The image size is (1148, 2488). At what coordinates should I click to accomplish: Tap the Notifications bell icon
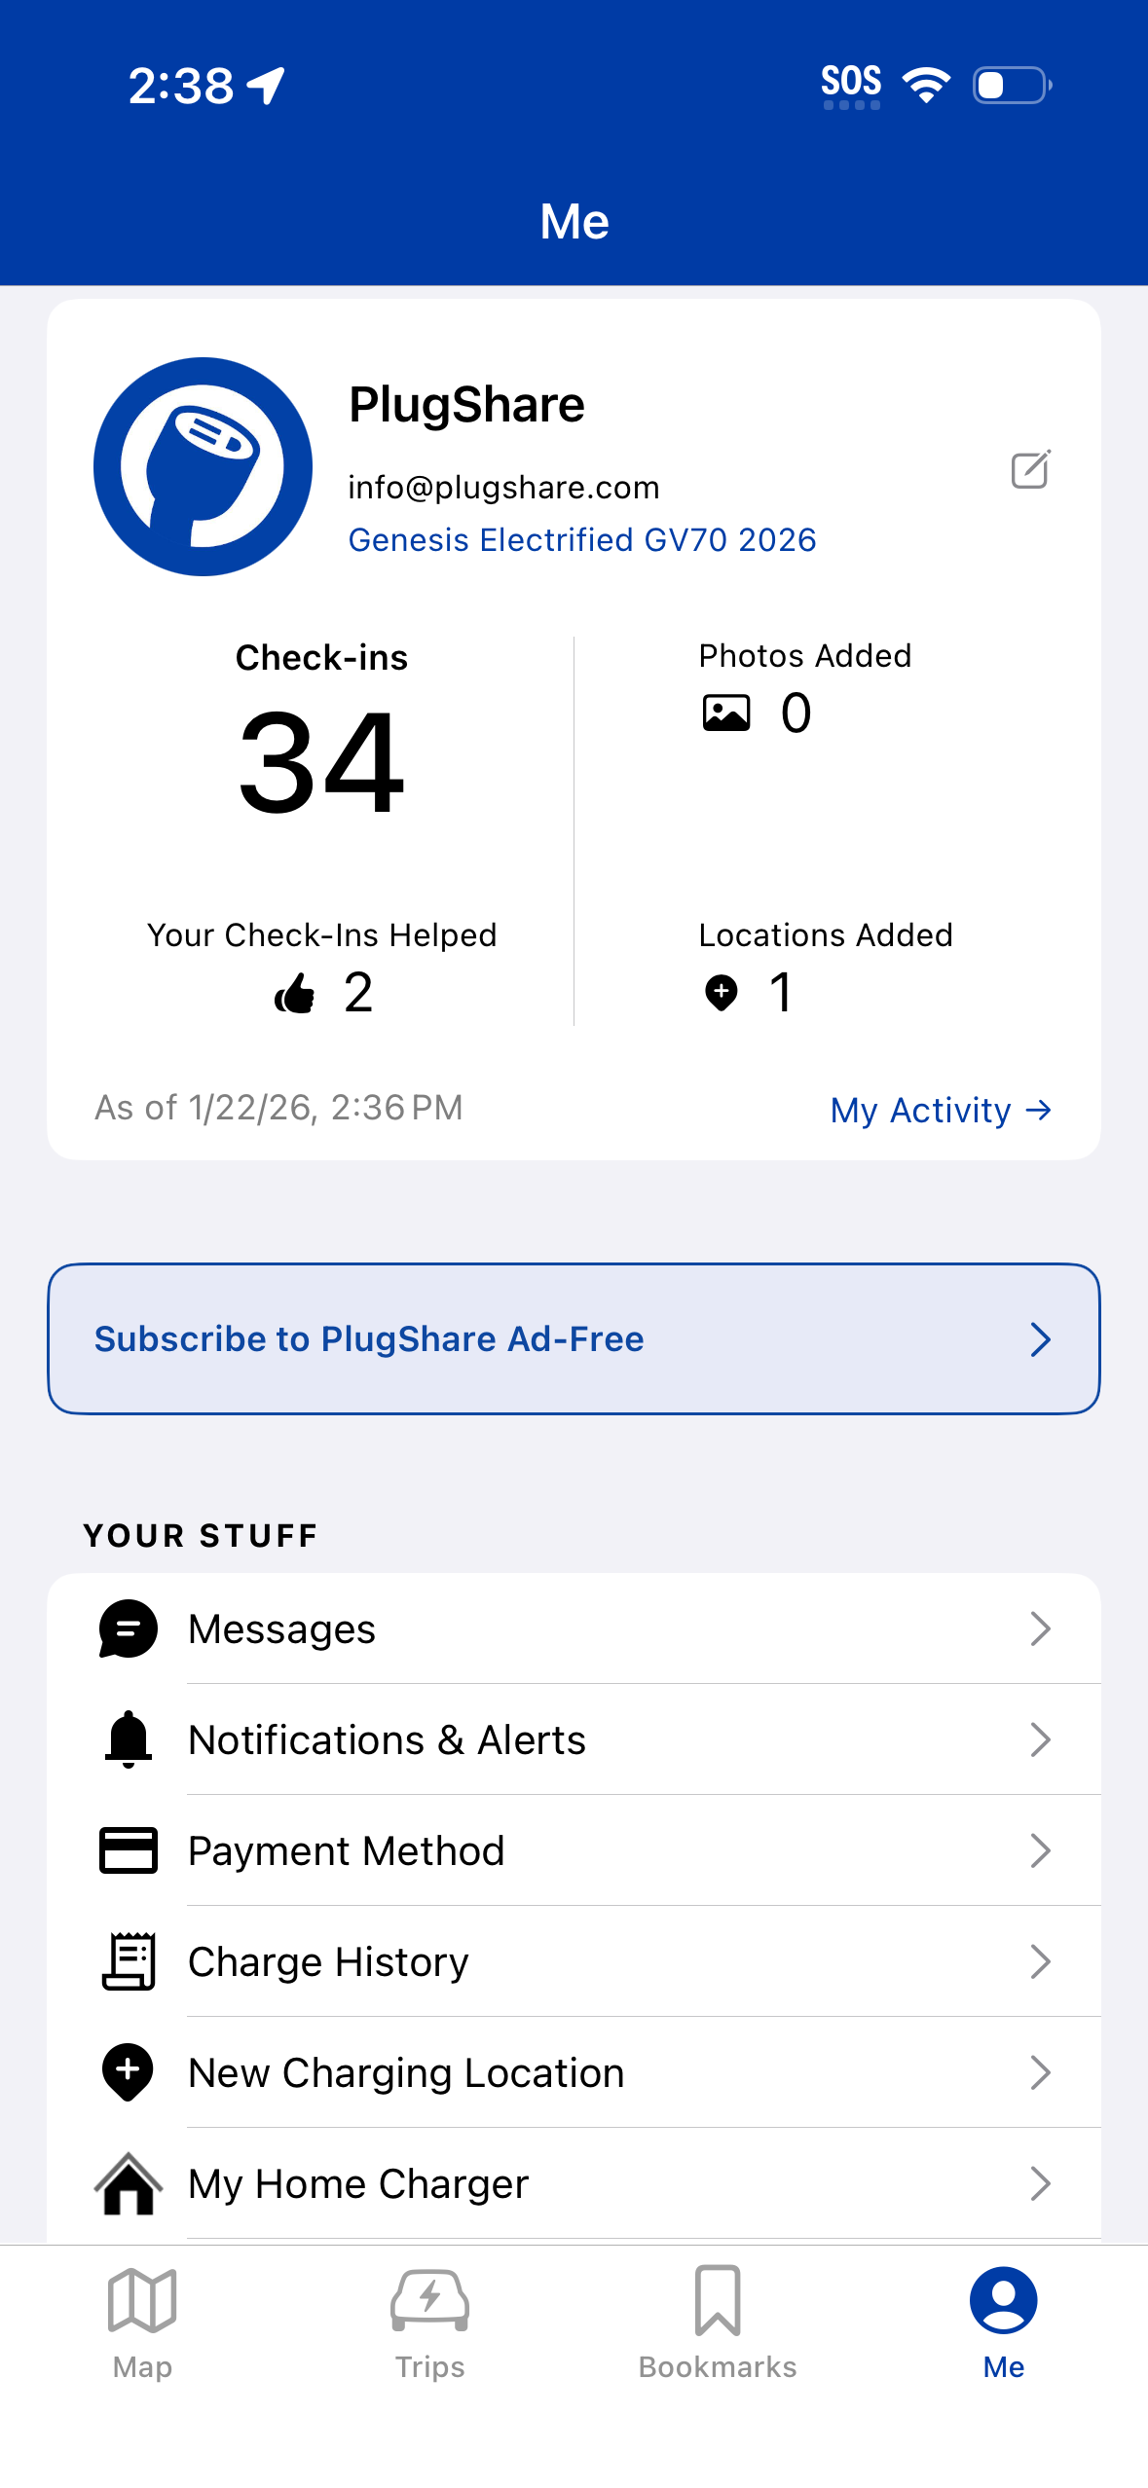tap(129, 1739)
